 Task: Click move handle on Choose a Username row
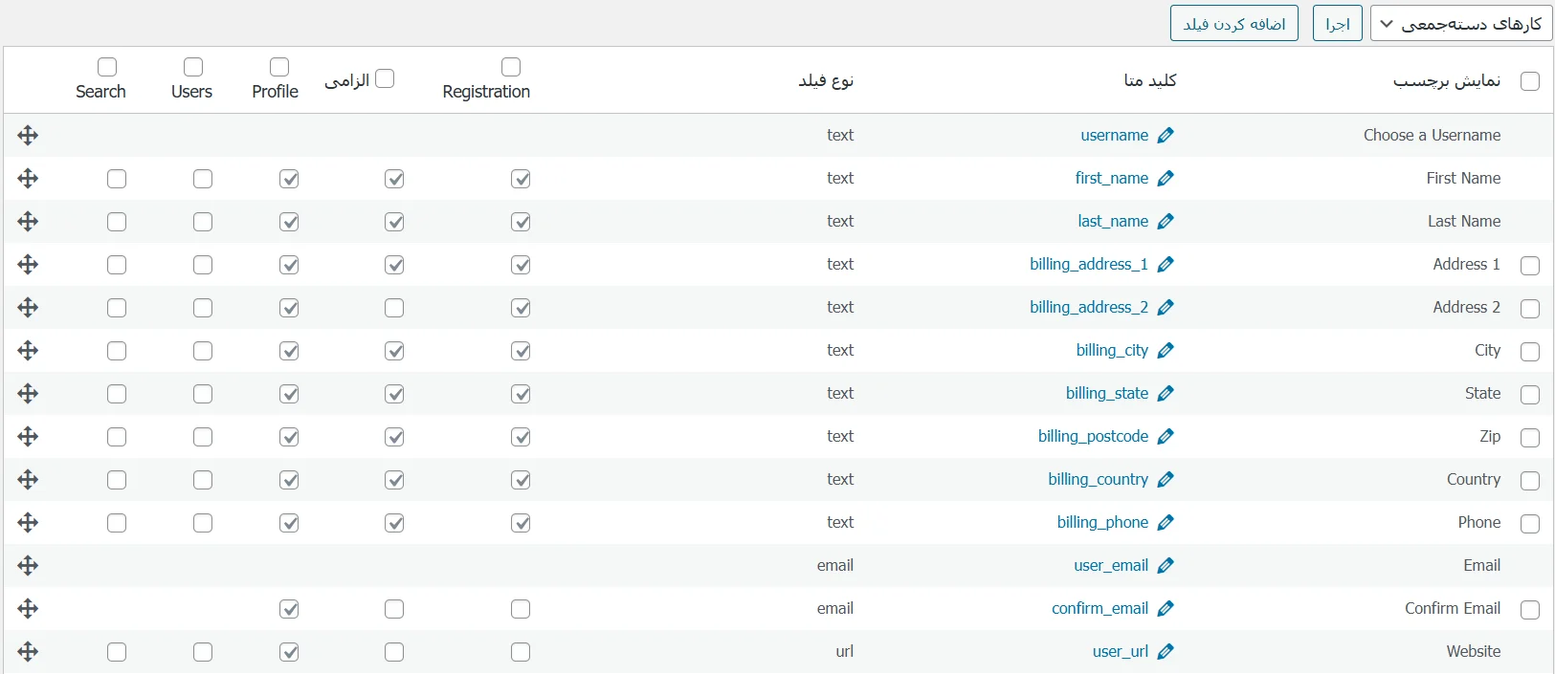coord(28,136)
